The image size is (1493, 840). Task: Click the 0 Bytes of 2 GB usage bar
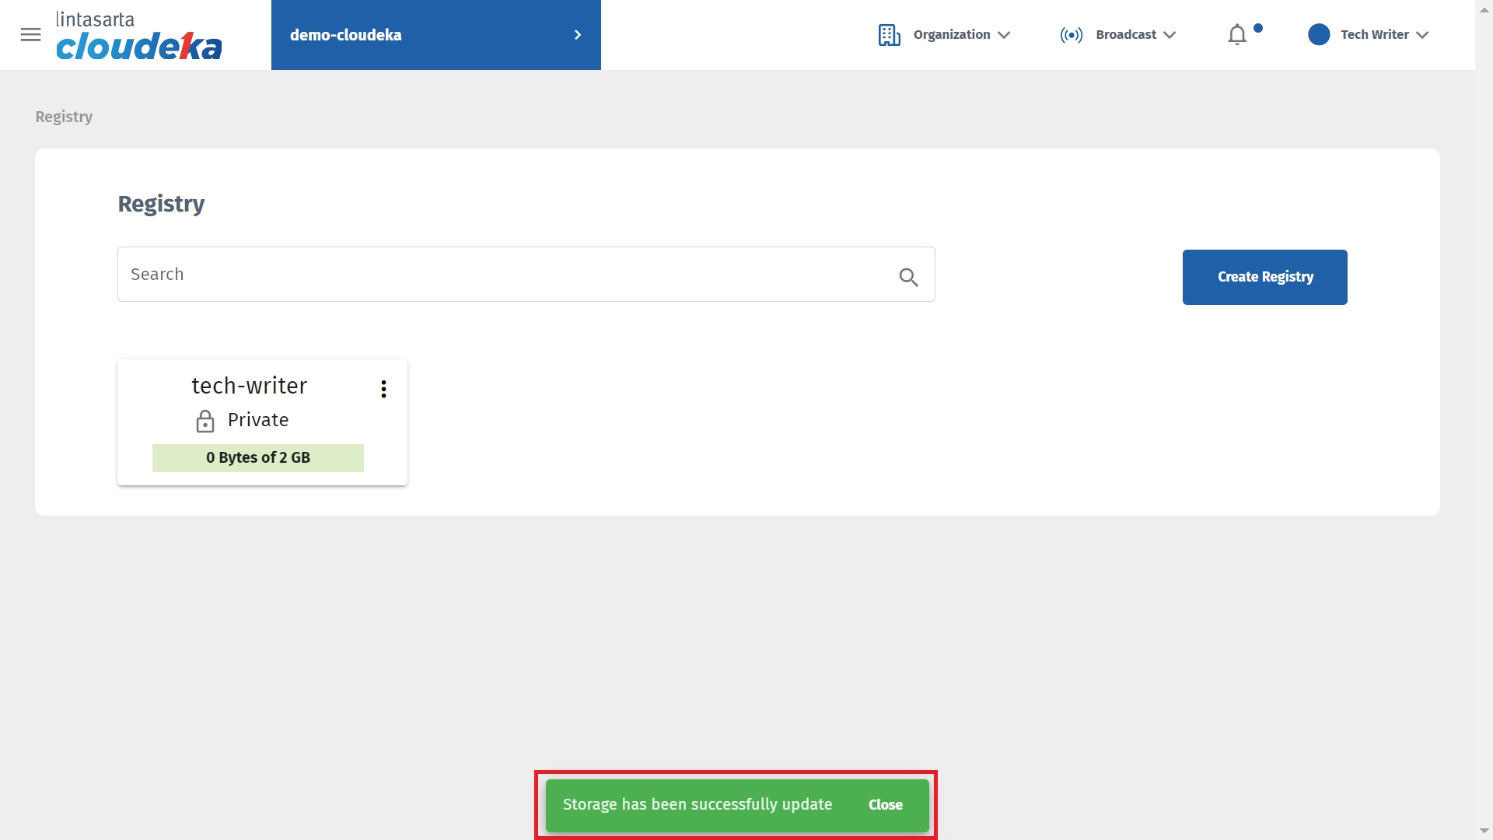coord(258,458)
